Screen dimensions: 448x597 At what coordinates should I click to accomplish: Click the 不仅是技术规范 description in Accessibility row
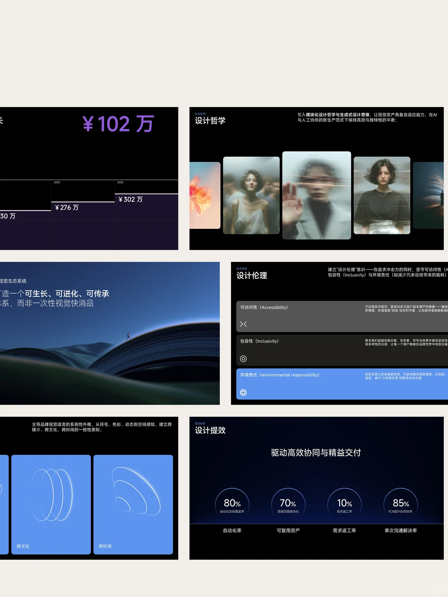coord(407,309)
